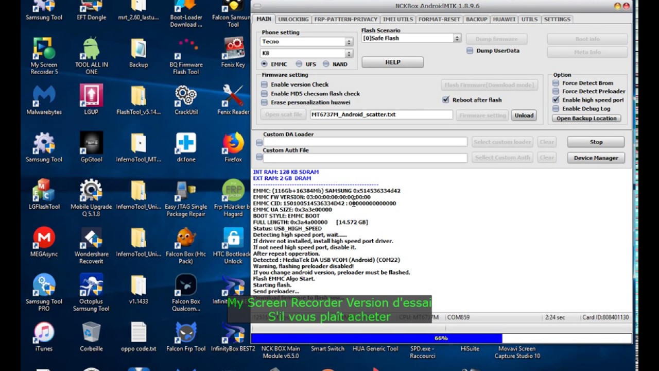659x371 pixels.
Task: Open MEGAsync desktop icon
Action: [x=44, y=242]
